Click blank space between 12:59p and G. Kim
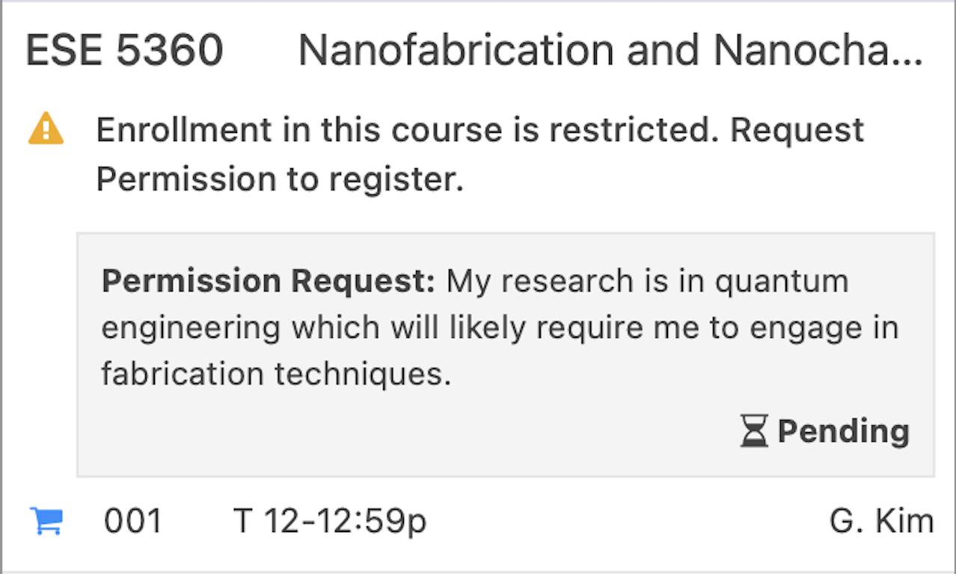Screen dimensions: 956x574 [x=628, y=522]
